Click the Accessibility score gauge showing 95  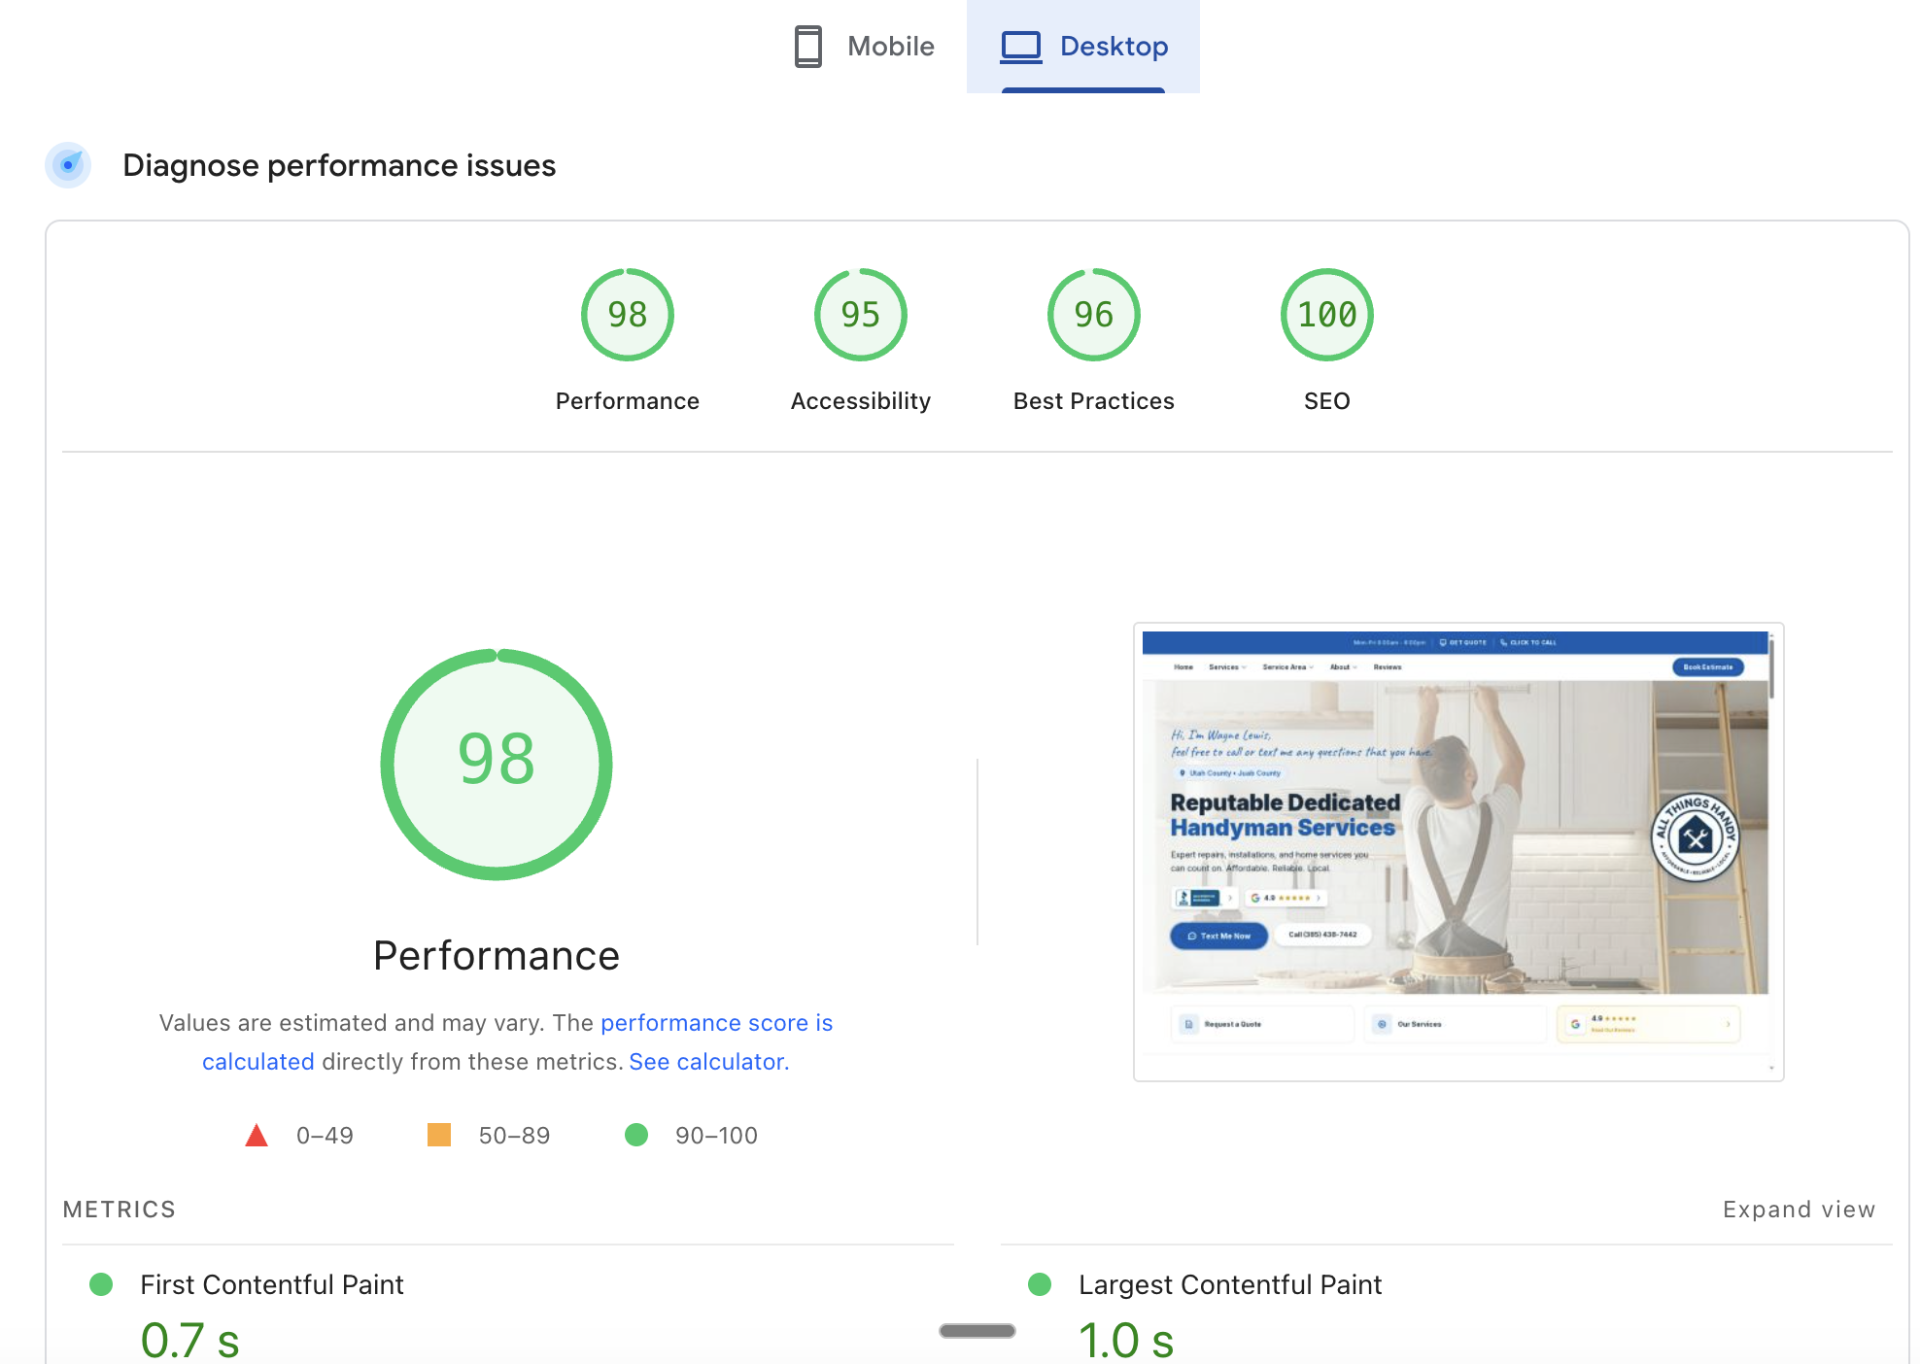(859, 314)
